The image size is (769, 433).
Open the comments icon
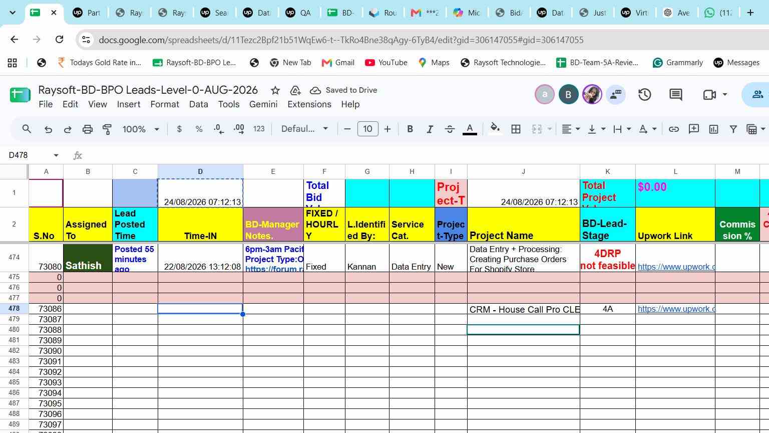click(676, 94)
